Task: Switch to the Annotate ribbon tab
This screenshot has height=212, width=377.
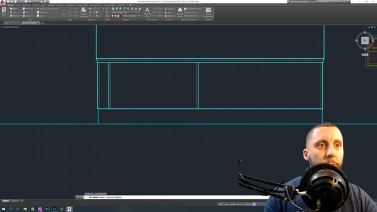Action: [x=27, y=5]
